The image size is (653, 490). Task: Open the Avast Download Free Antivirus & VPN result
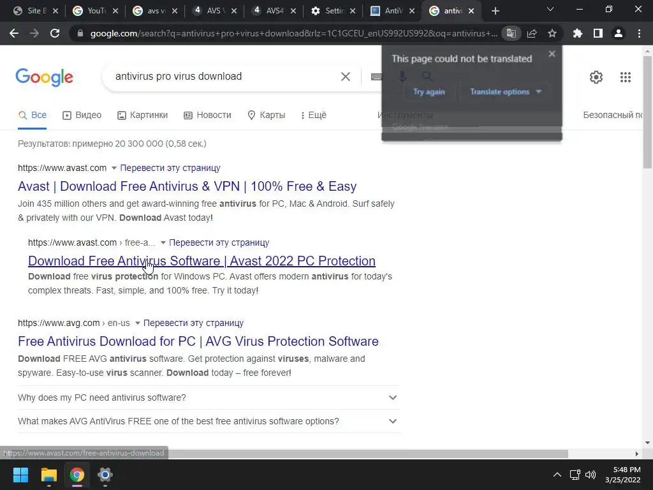[187, 186]
